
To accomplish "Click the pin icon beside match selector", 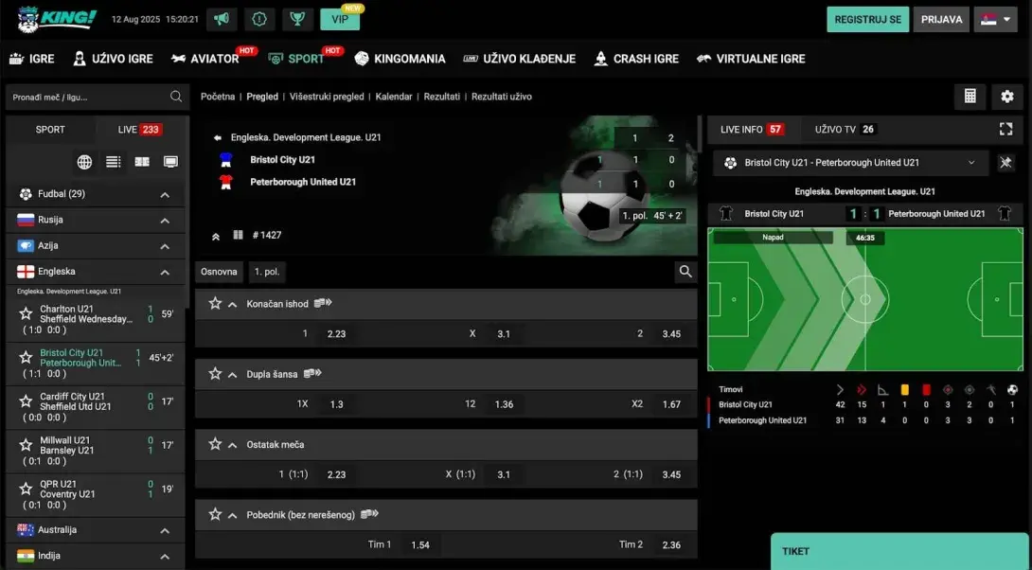I will pos(1005,163).
